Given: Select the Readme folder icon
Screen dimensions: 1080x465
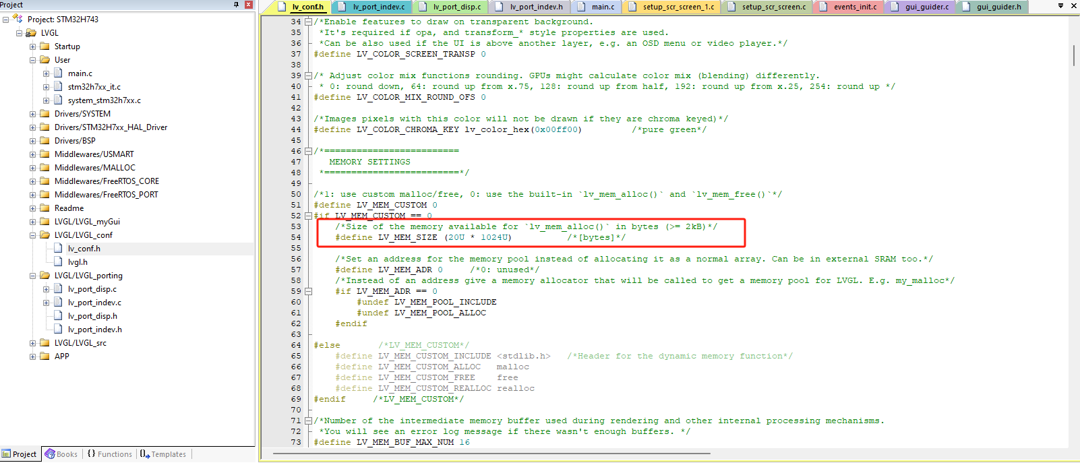Looking at the screenshot, I should tap(44, 208).
